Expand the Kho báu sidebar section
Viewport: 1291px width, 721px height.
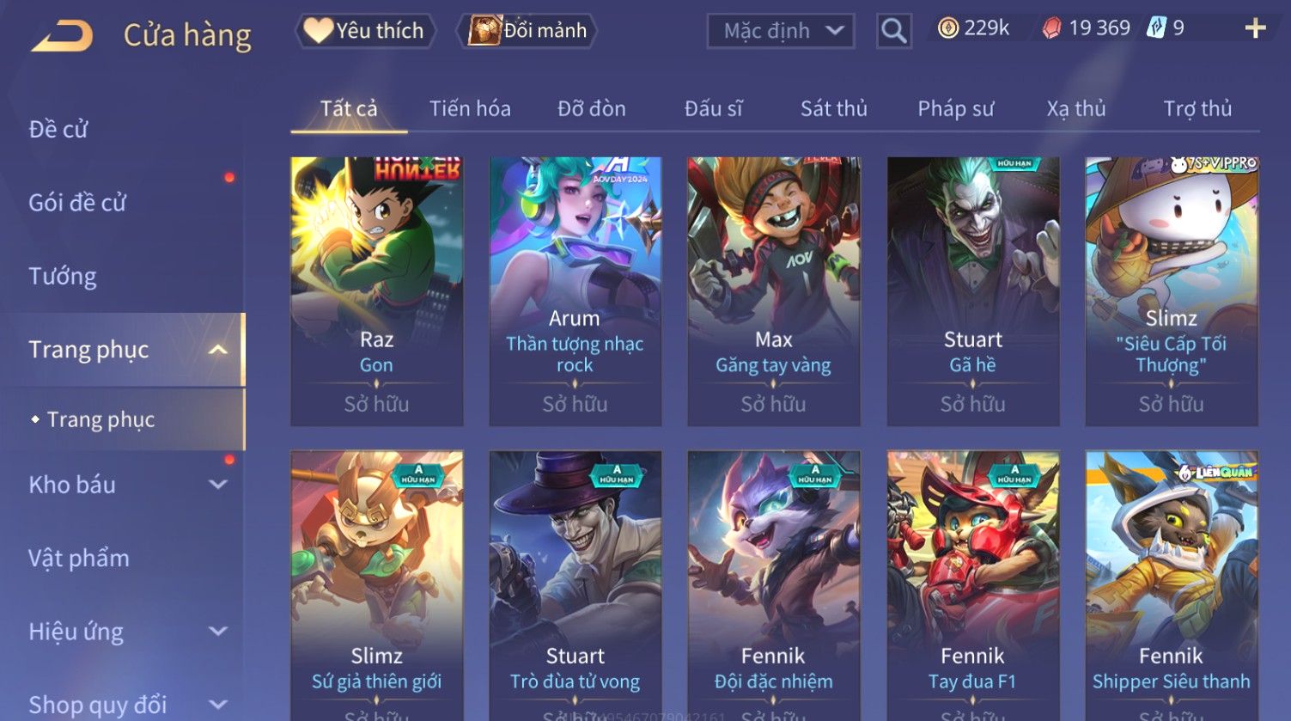pyautogui.click(x=218, y=485)
